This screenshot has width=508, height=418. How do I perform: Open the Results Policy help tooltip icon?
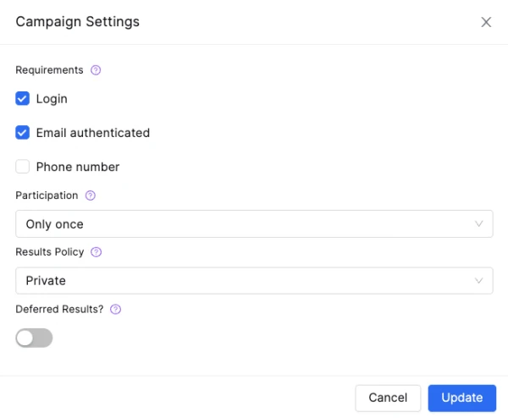coord(96,252)
